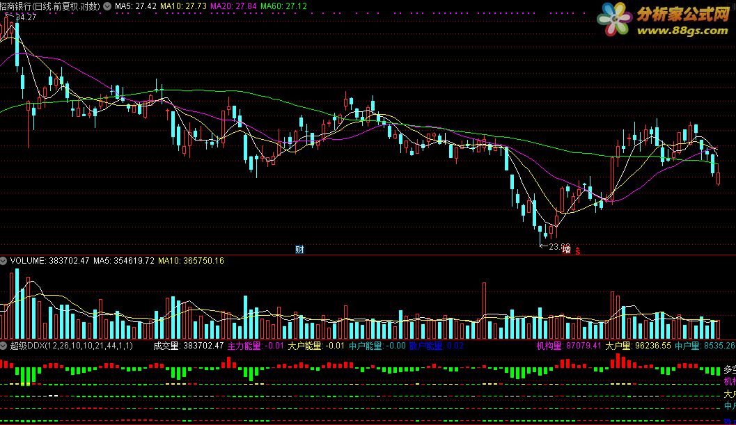This screenshot has width=736, height=425.
Task: Click the 34.27 highest price label
Action: click(x=26, y=17)
